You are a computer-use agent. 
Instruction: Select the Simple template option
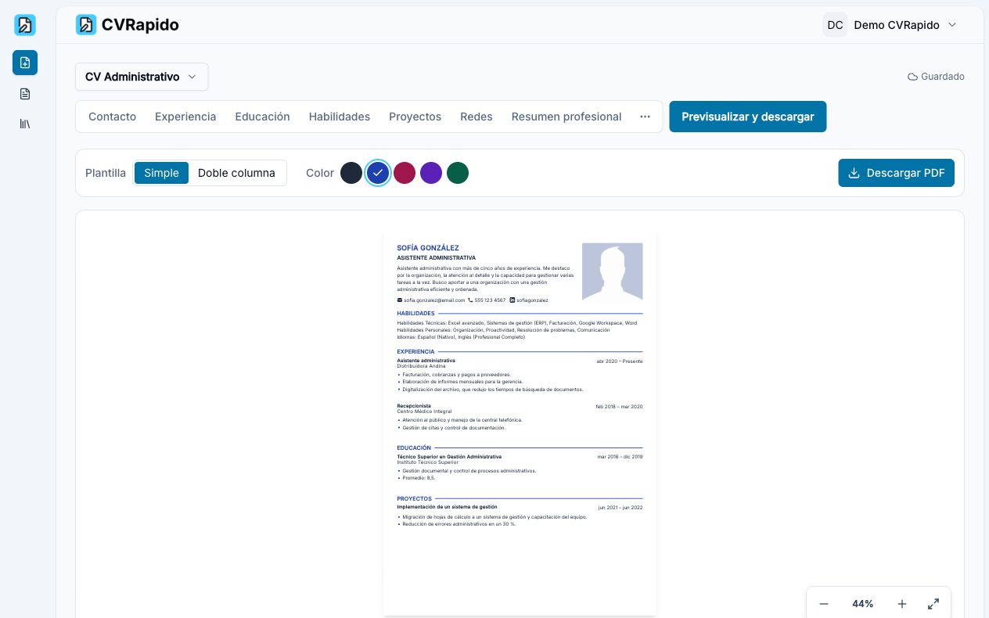(x=161, y=173)
